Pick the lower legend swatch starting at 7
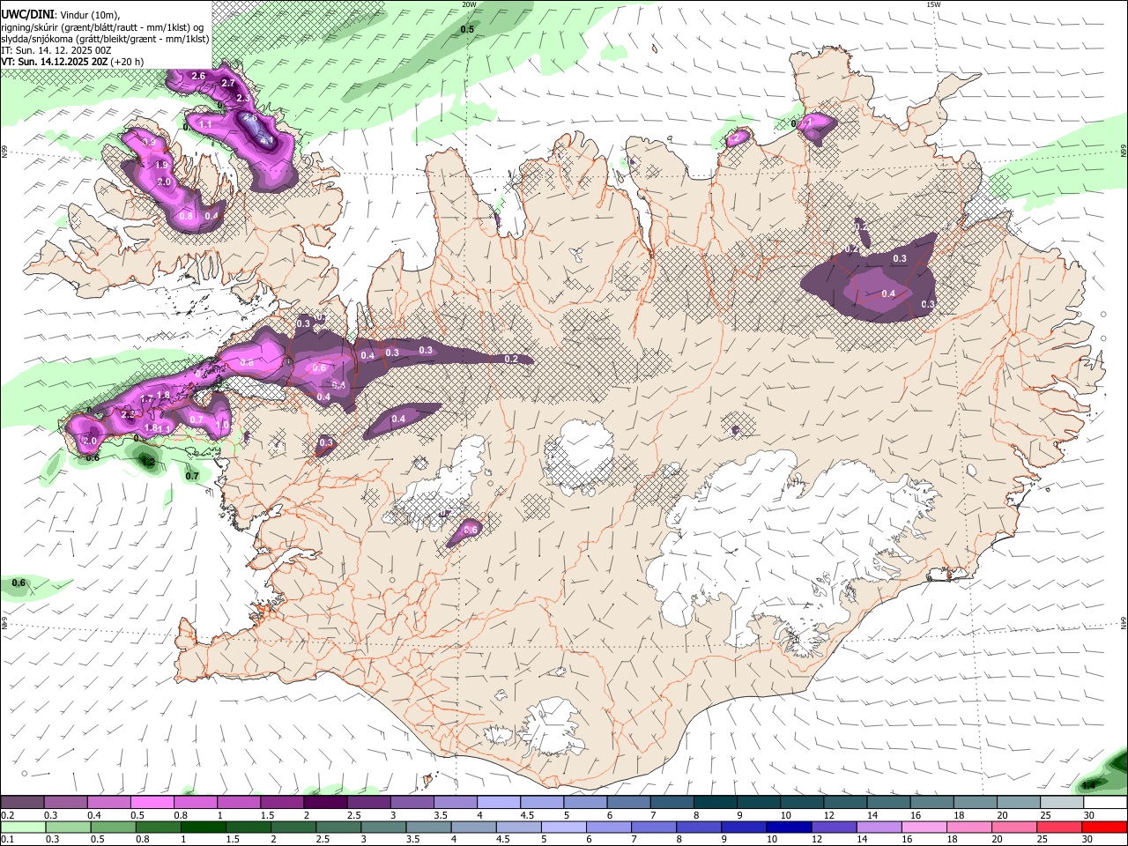1128x846 pixels. point(655,827)
